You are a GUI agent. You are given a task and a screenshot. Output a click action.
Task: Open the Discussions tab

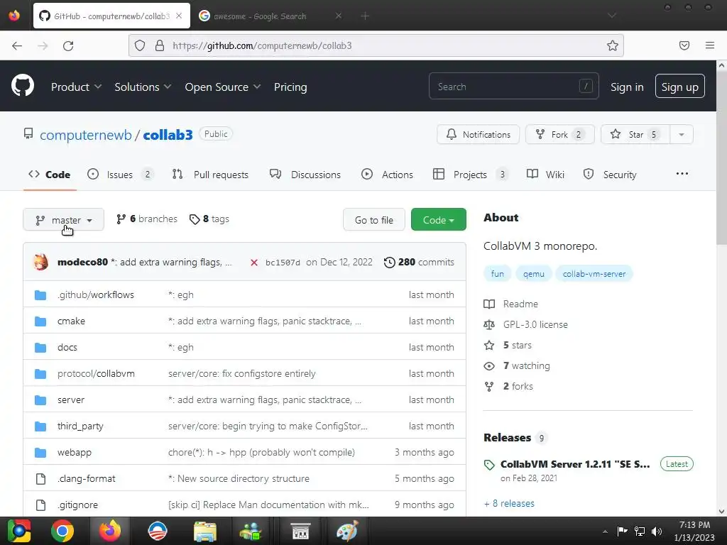coord(305,175)
